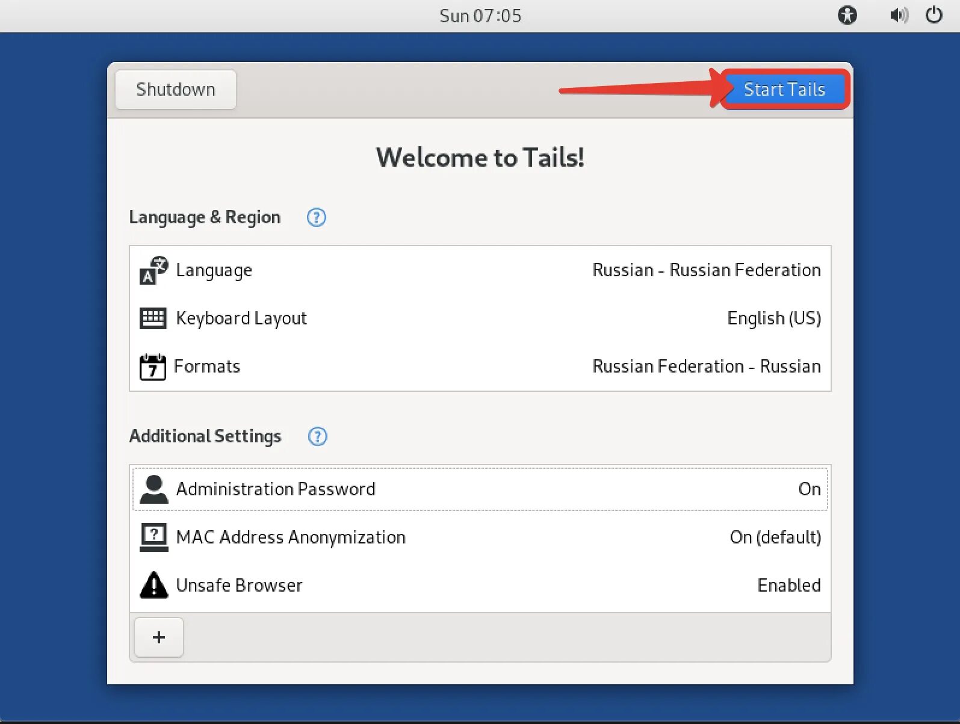Click the Language translation icon
The height and width of the screenshot is (724, 960).
coord(153,270)
